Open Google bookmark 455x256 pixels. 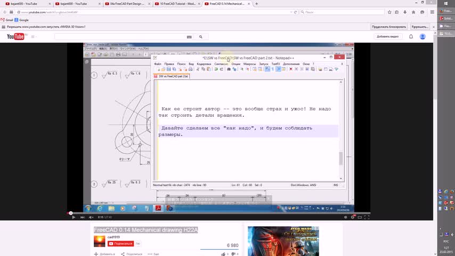(x=21, y=20)
